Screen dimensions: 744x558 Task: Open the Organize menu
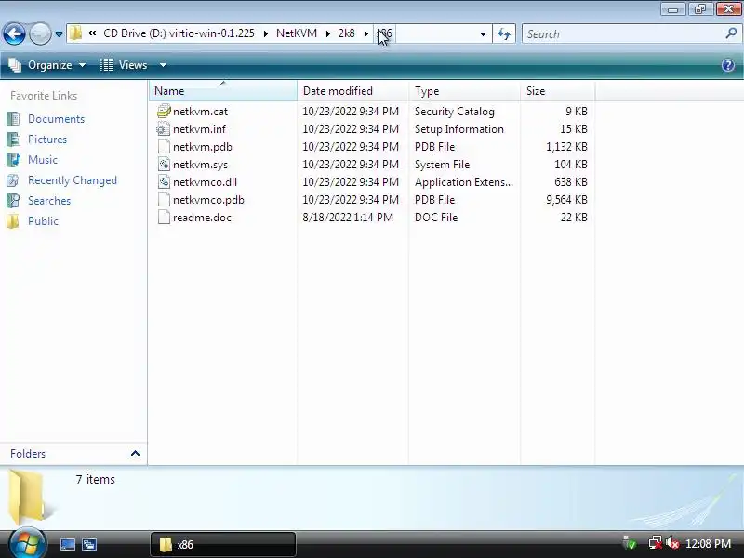pos(47,65)
